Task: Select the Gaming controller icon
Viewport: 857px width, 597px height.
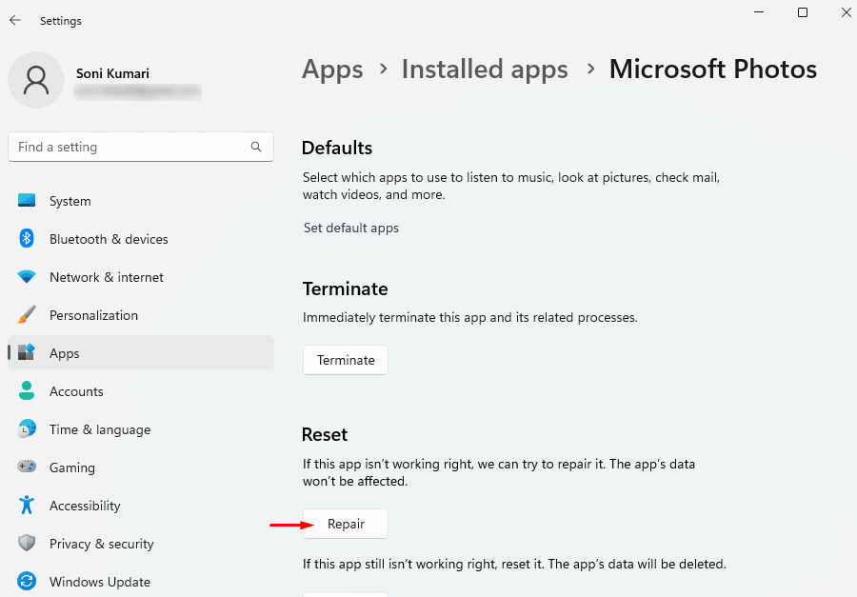Action: tap(27, 467)
